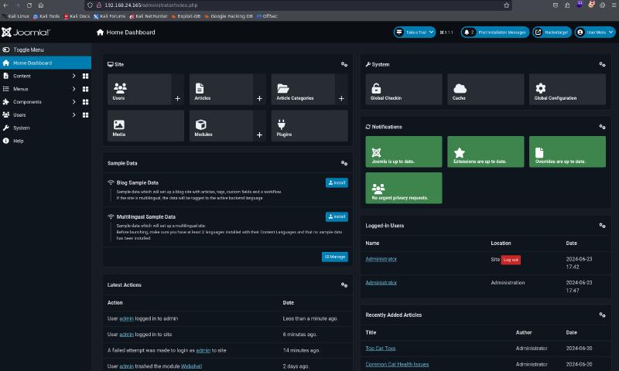Open the Site module settings gear

(344, 64)
